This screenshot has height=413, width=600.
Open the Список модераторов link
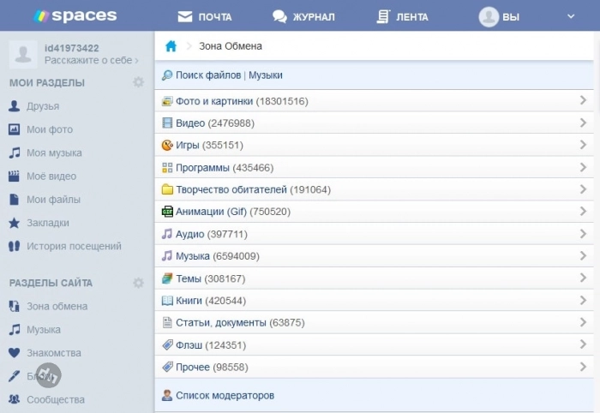pos(225,396)
